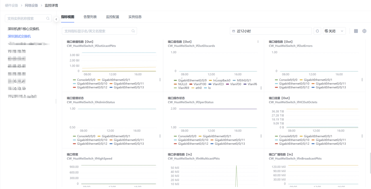Toggle eth0 series in 端口丢包数 legend
The width and height of the screenshot is (371, 189).
coord(196,88)
